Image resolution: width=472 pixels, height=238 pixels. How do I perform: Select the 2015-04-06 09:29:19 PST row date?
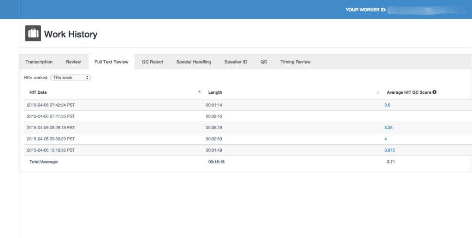pyautogui.click(x=51, y=128)
